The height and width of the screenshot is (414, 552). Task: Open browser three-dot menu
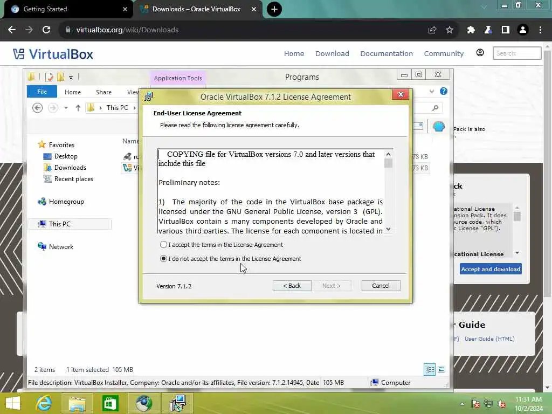click(x=540, y=30)
